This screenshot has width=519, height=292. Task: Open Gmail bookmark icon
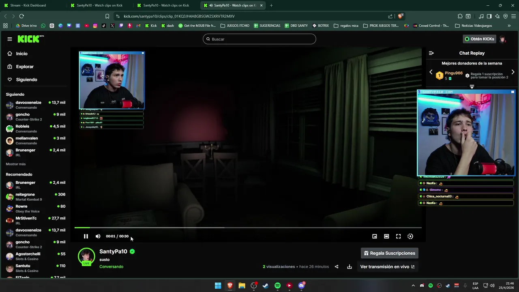pyautogui.click(x=138, y=26)
